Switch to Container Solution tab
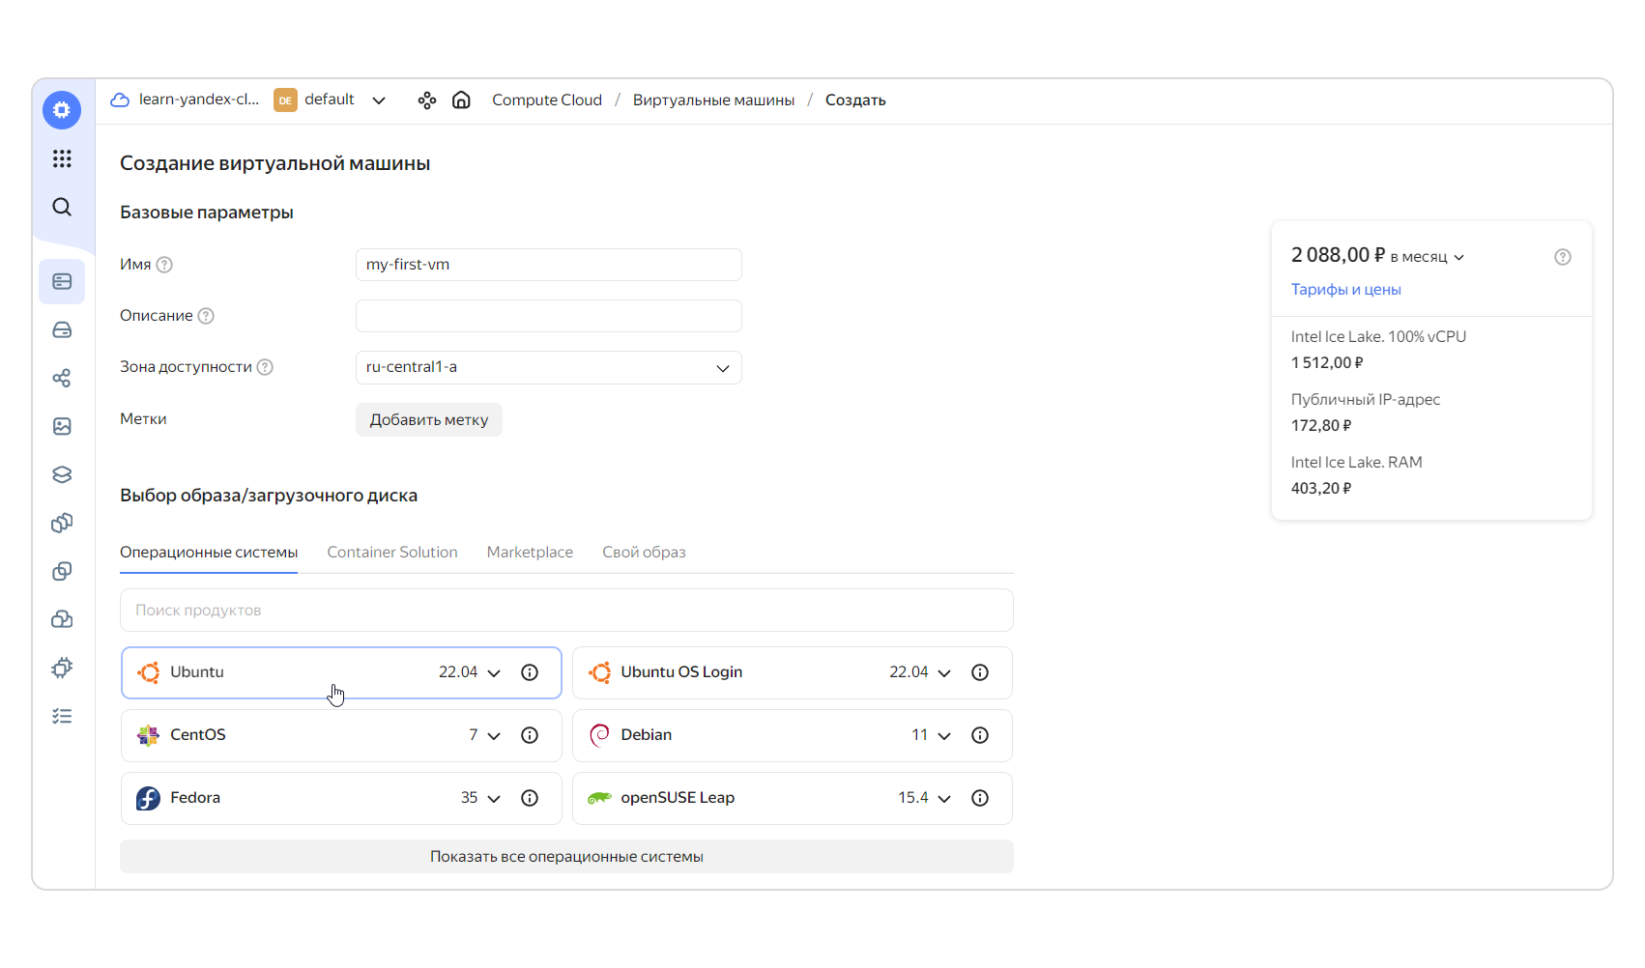The image size is (1645, 968). pyautogui.click(x=392, y=553)
